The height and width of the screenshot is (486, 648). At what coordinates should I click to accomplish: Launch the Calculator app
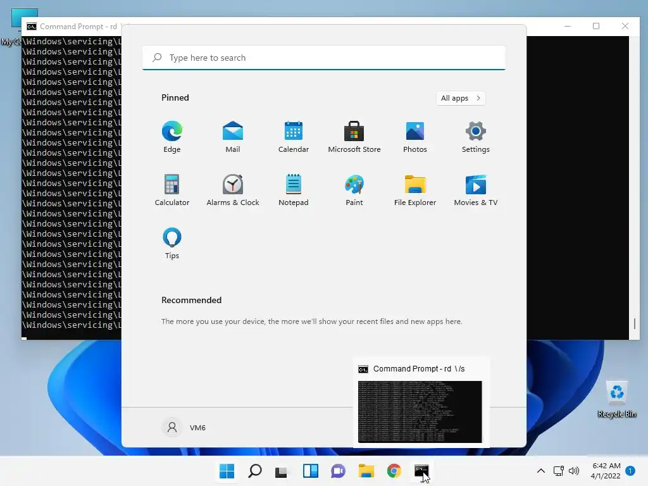(x=172, y=190)
